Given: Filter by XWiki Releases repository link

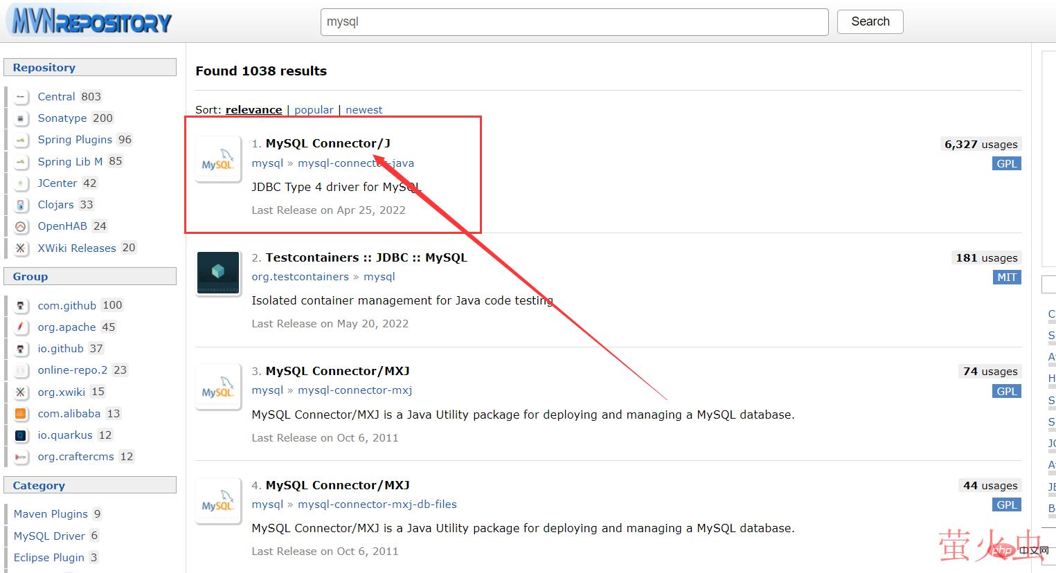Looking at the screenshot, I should point(77,248).
